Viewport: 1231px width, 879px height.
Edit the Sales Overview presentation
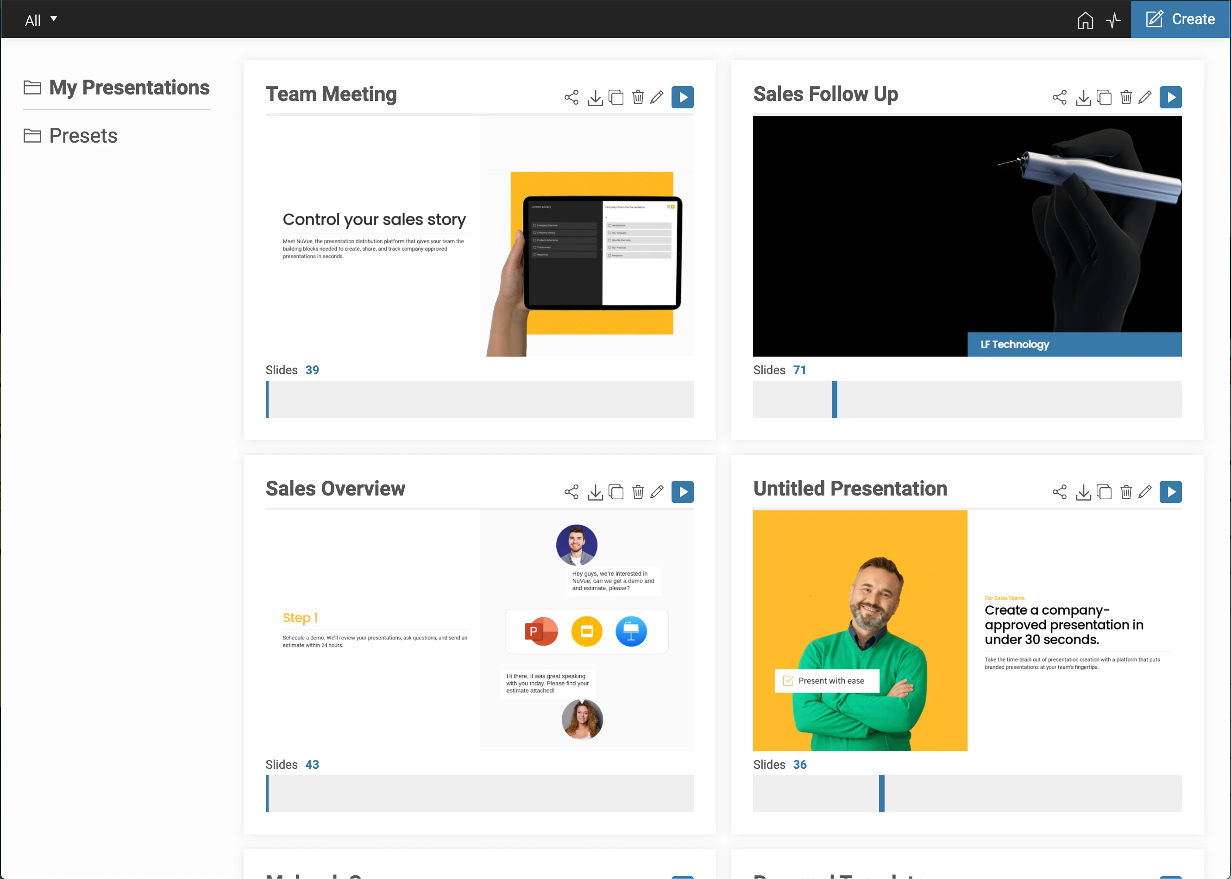coord(657,492)
